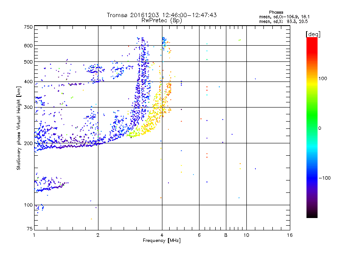The height and width of the screenshot is (256, 341).
Task: Click the 'mean, sd,O:-106.9, 18.1' statistic
Action: [x=284, y=17]
